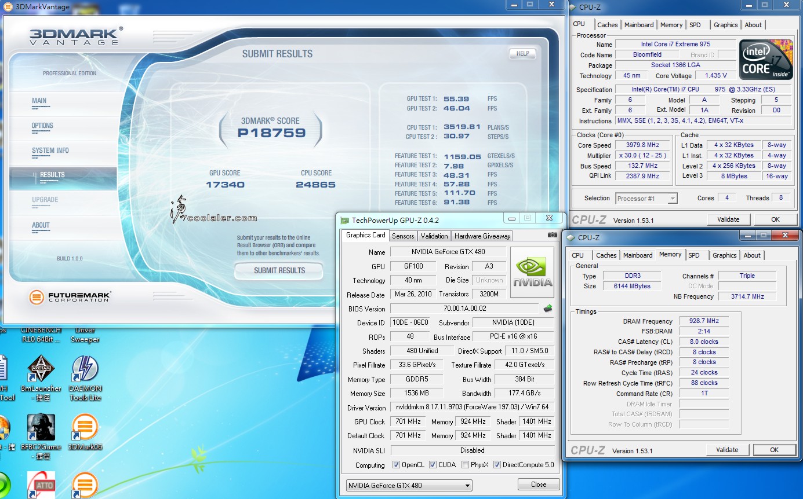Open Mainboard tab in upper CPU-Z window
The image size is (803, 499).
639,25
